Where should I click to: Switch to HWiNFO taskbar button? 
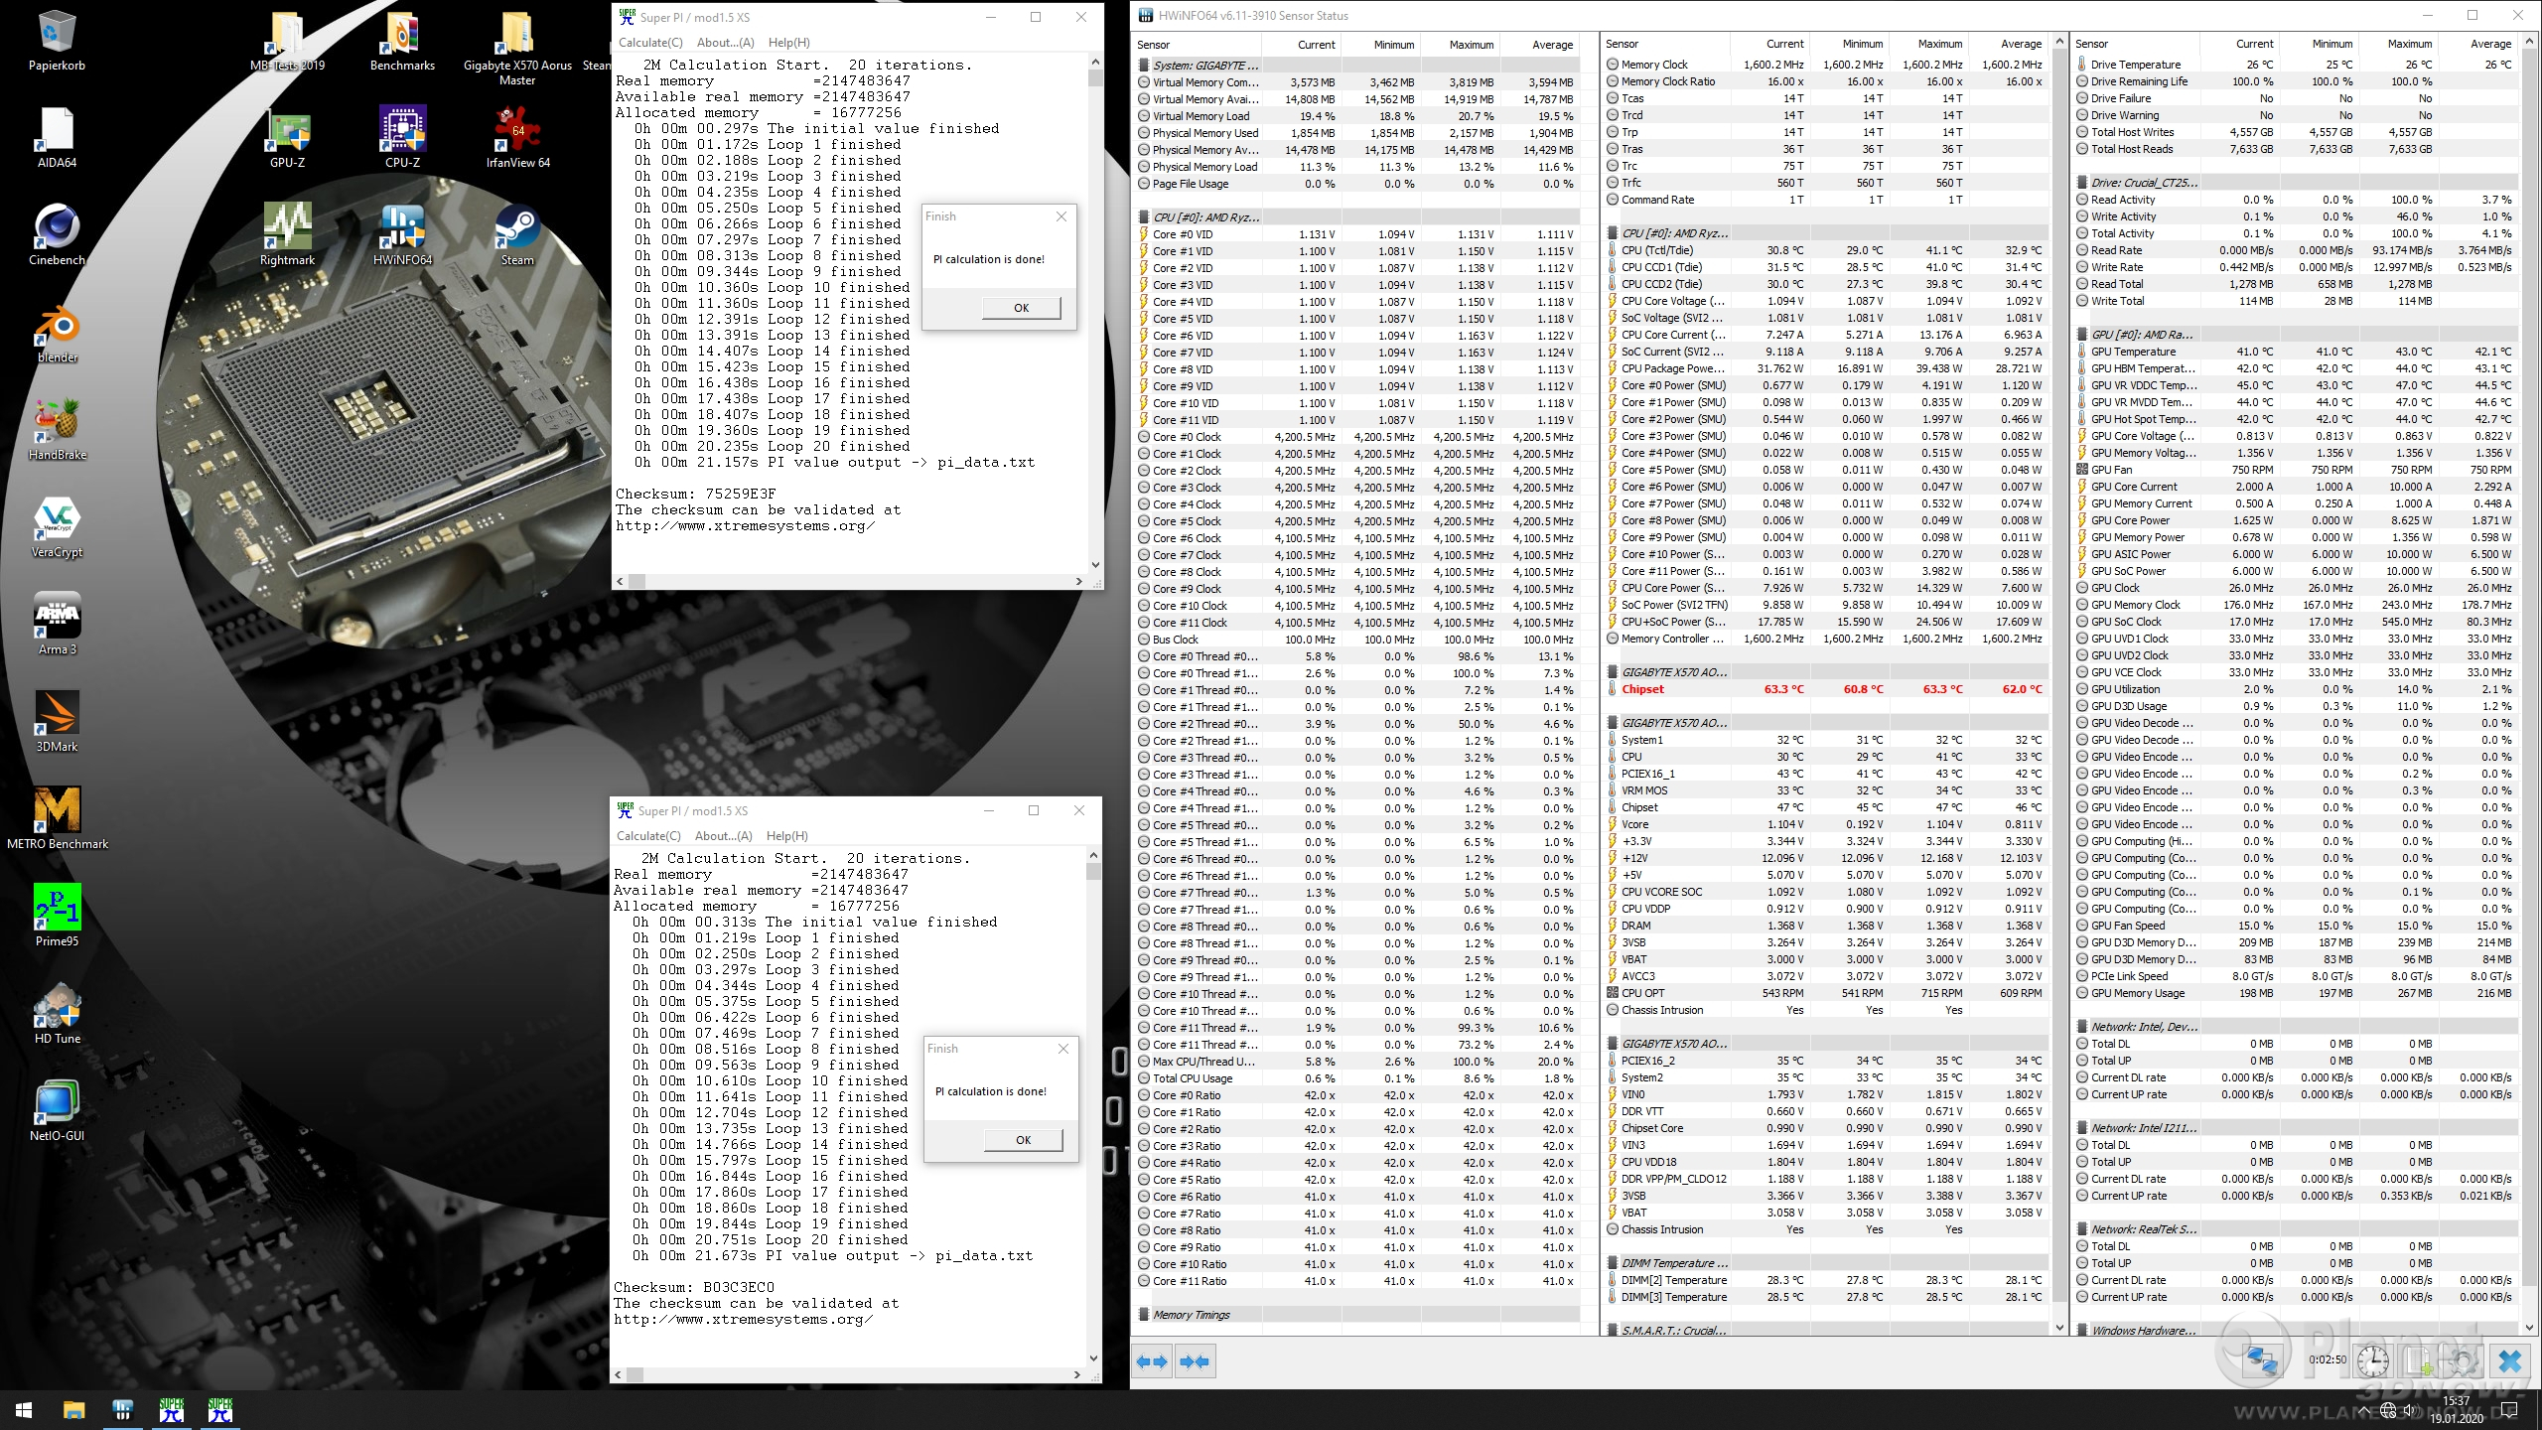122,1410
